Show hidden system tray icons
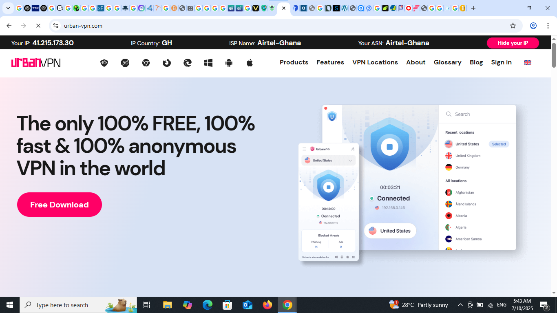Screen dimensions: 557x313 point(460,305)
